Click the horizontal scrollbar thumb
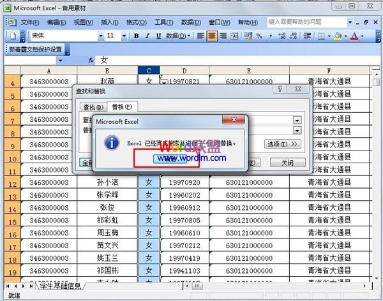 (x=197, y=286)
